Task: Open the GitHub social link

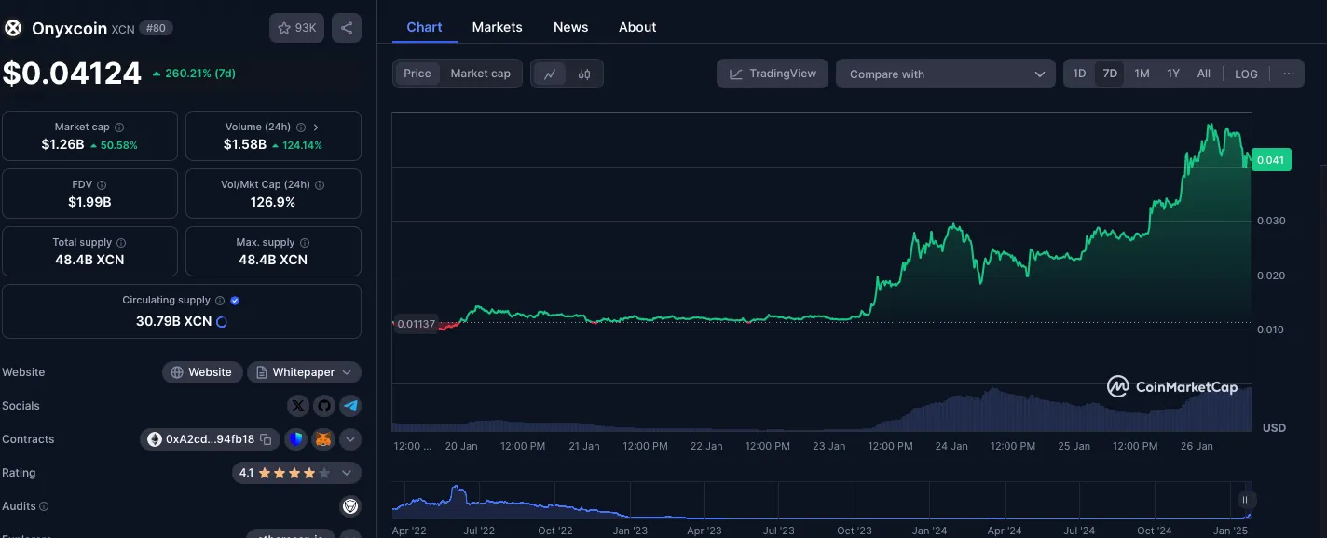Action: coord(323,406)
